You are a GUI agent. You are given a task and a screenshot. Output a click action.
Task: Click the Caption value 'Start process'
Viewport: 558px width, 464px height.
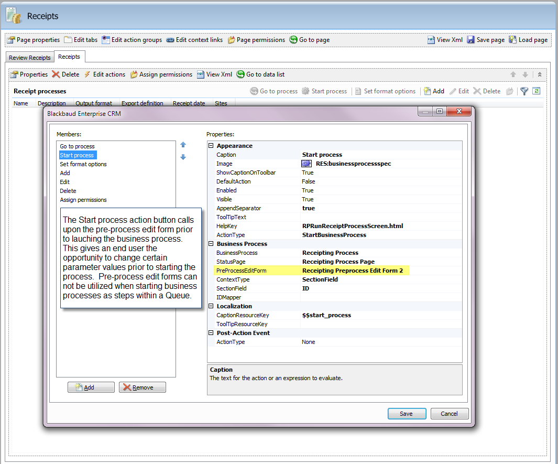click(322, 155)
